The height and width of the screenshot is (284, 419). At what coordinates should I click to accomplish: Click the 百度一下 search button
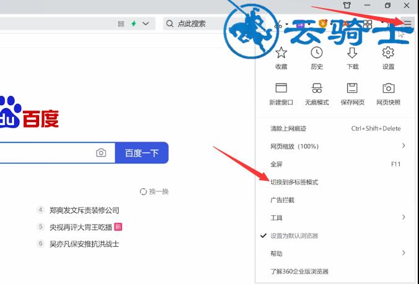point(142,153)
